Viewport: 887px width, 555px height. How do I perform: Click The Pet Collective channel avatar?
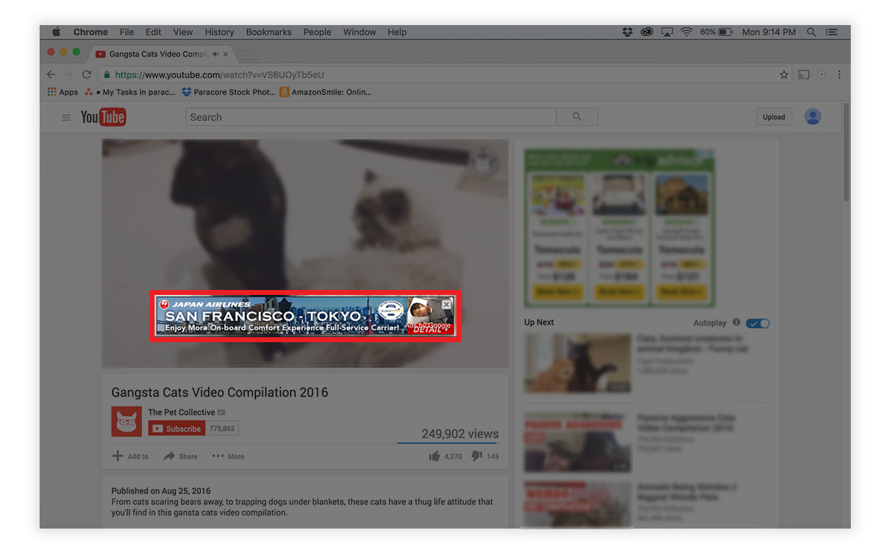tap(127, 421)
